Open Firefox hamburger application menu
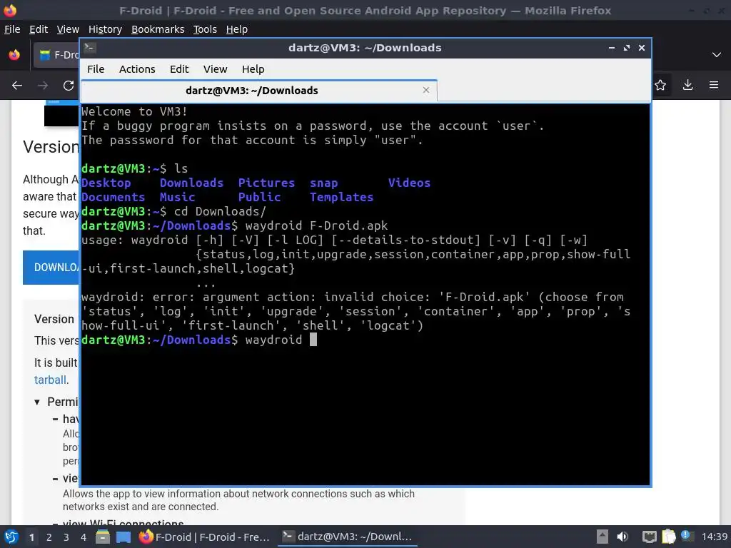The width and height of the screenshot is (731, 548). tap(714, 85)
